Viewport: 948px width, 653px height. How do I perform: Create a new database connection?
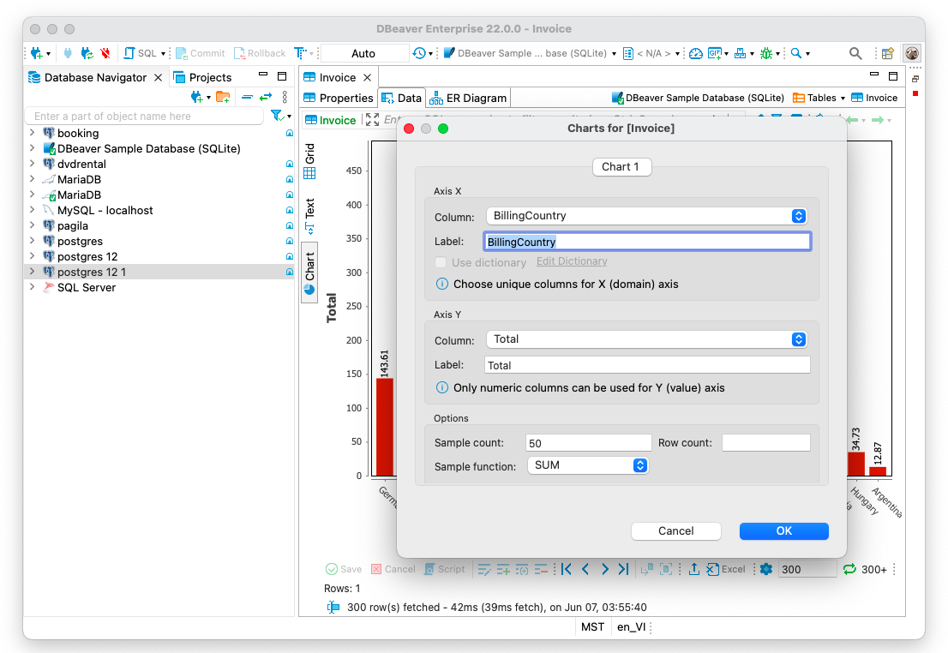[34, 52]
